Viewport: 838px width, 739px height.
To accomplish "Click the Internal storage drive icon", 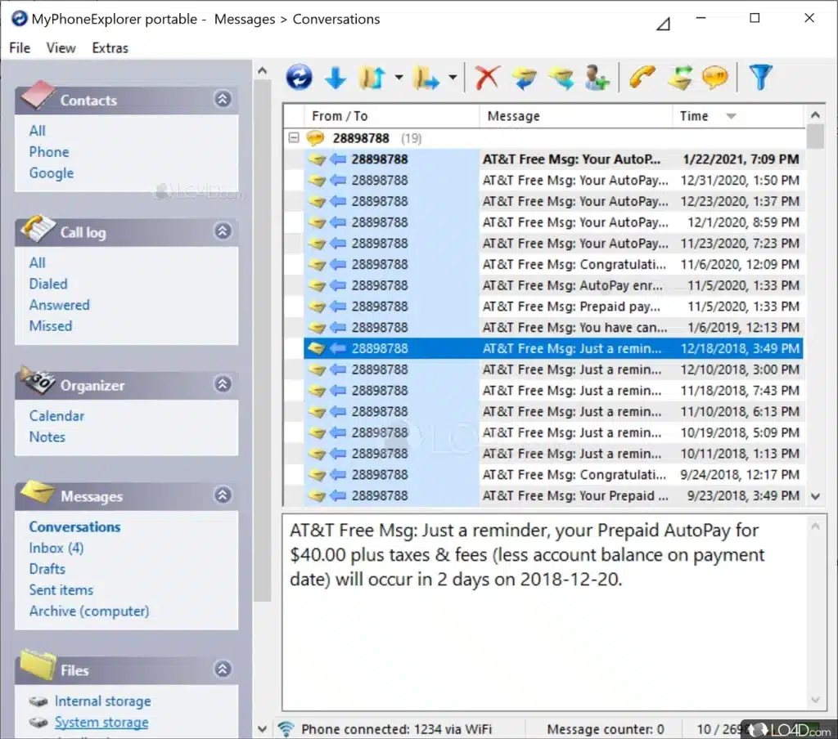I will click(38, 701).
